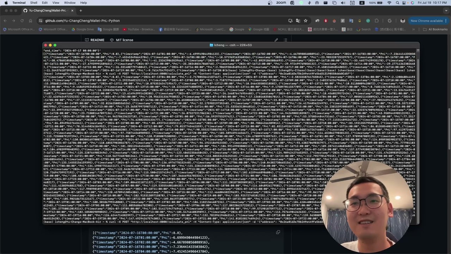Open the NCKU bookmark
The image size is (451, 254).
pyautogui.click(x=288, y=29)
